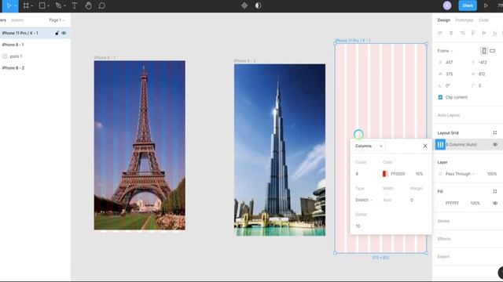503x282 pixels.
Task: Click the Mask contrast icon in the toolbar
Action: pyautogui.click(x=259, y=5)
